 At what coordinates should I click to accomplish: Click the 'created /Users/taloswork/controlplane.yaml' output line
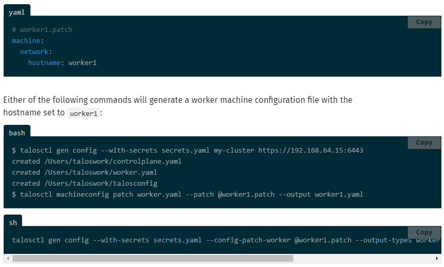point(97,162)
